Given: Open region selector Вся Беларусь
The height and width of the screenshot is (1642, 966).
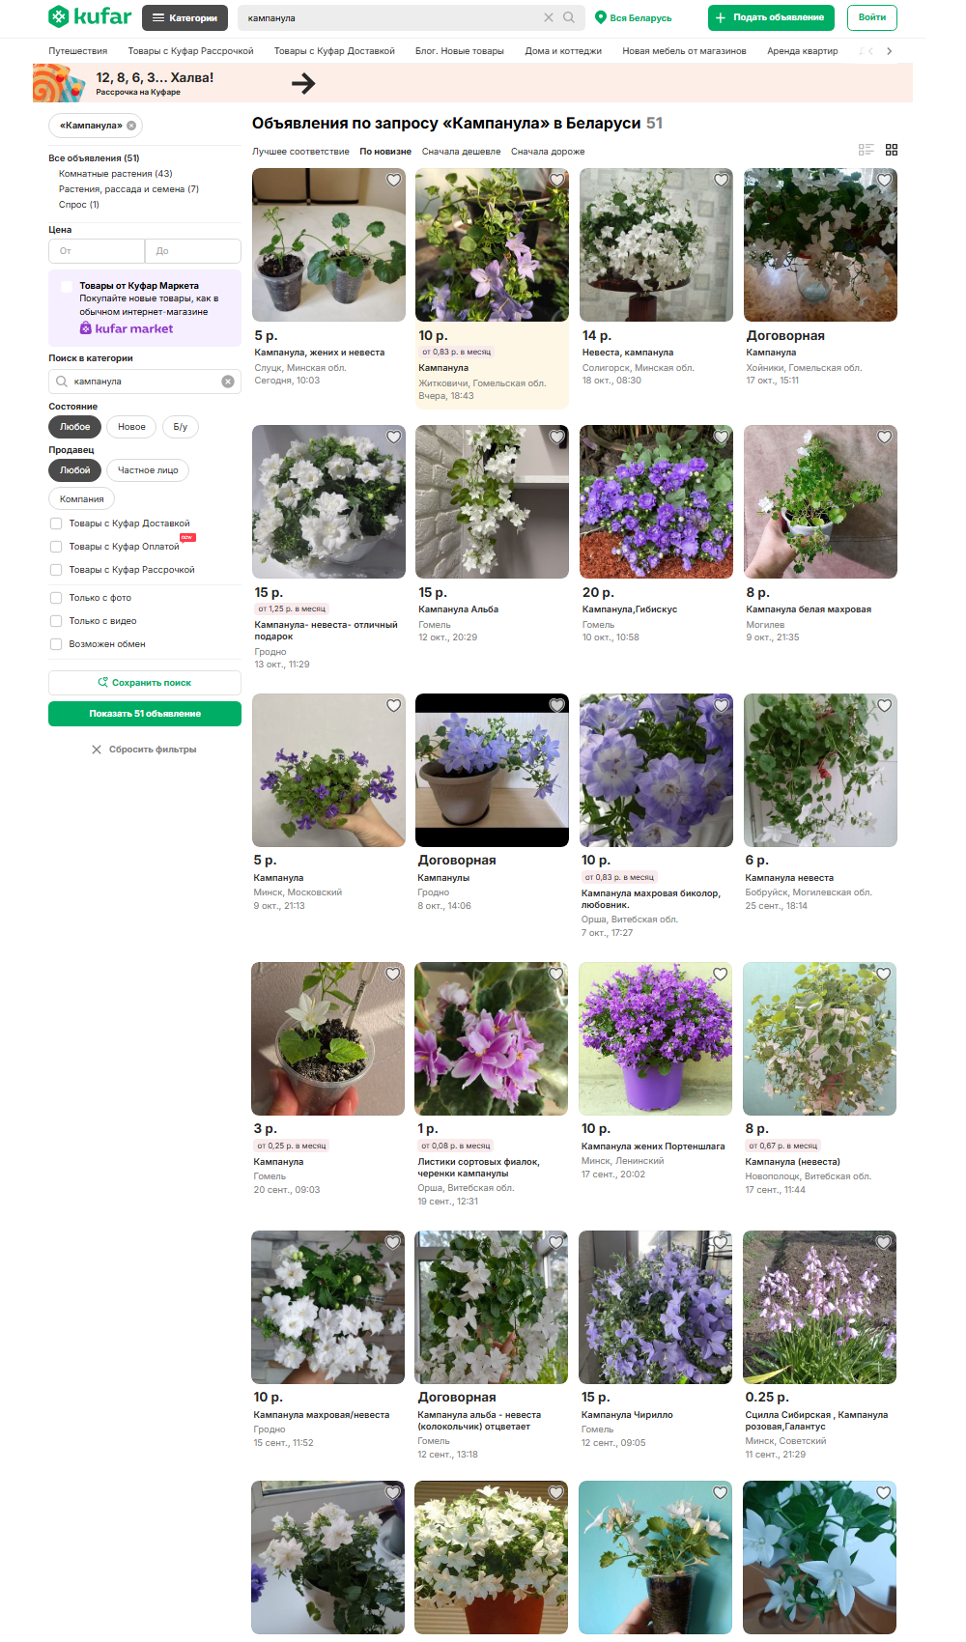Looking at the screenshot, I should click(x=634, y=17).
